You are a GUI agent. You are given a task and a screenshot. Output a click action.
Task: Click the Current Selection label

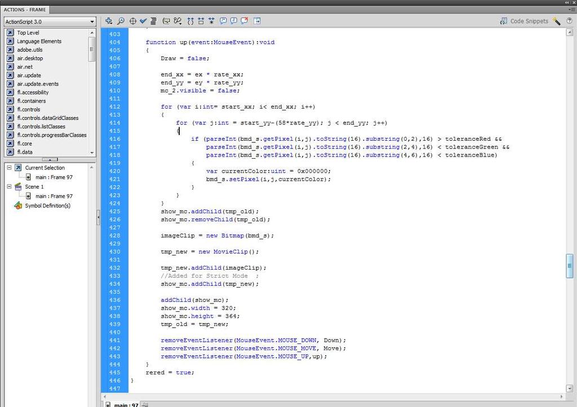tap(45, 168)
